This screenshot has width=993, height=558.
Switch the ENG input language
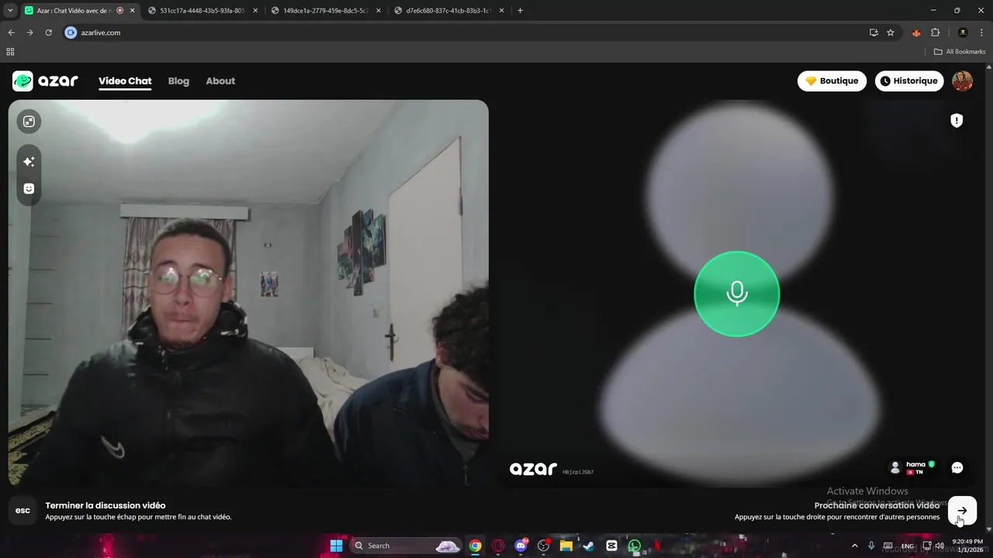click(907, 546)
